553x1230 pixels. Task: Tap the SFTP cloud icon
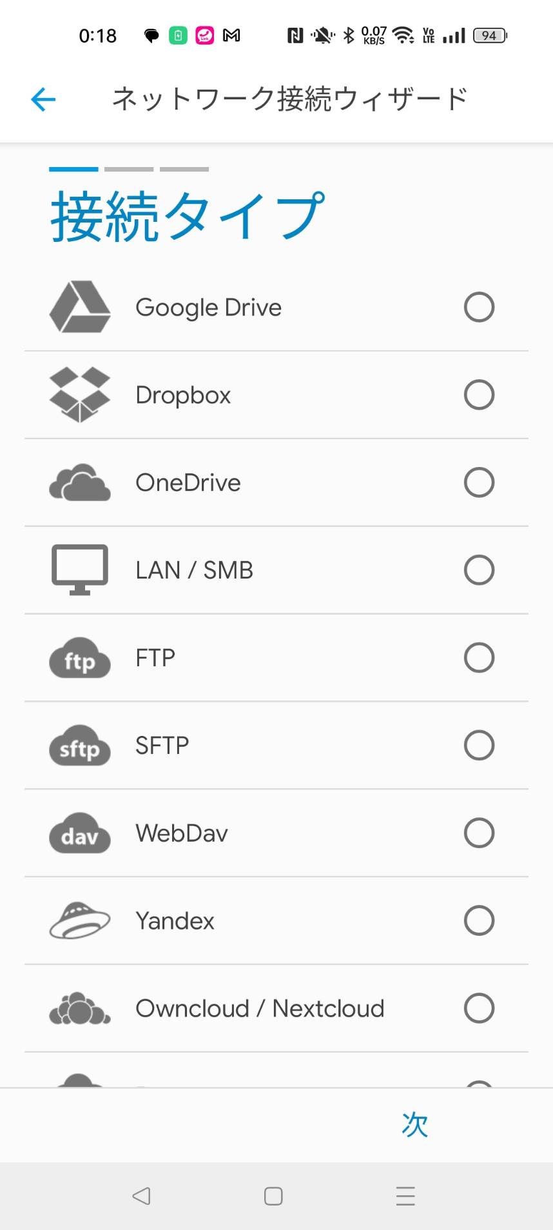pos(80,746)
